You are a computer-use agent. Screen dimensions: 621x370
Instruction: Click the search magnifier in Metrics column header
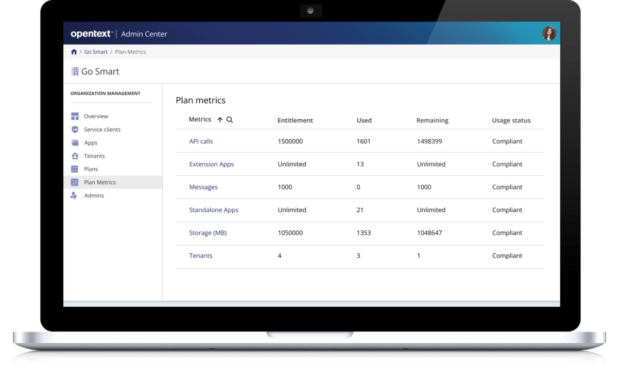point(229,119)
